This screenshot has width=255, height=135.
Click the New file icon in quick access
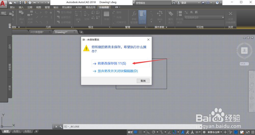pos(10,3)
